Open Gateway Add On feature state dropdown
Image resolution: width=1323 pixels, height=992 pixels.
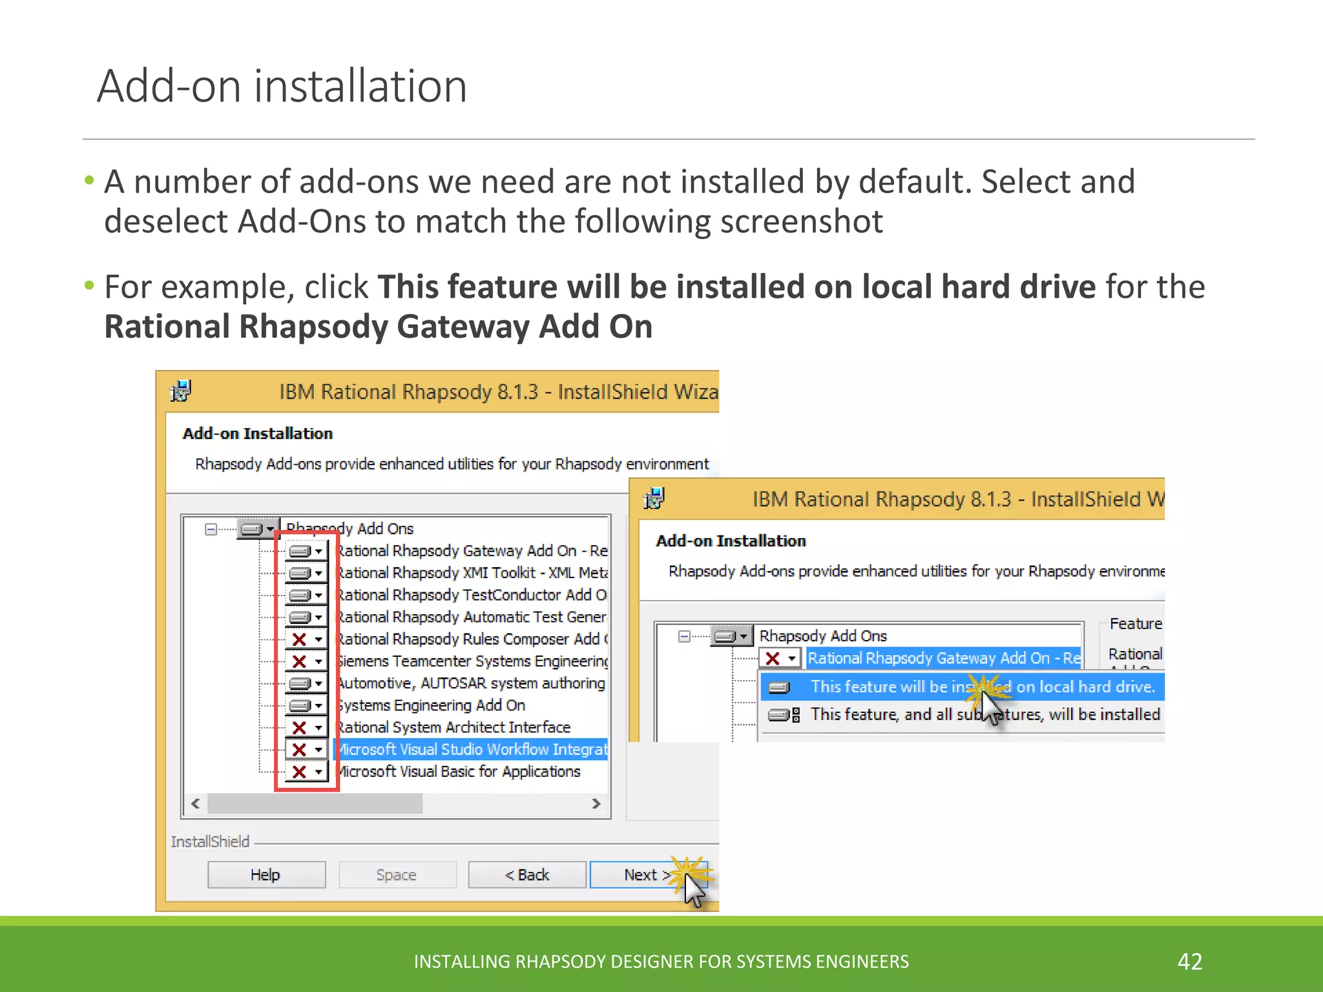pos(306,551)
